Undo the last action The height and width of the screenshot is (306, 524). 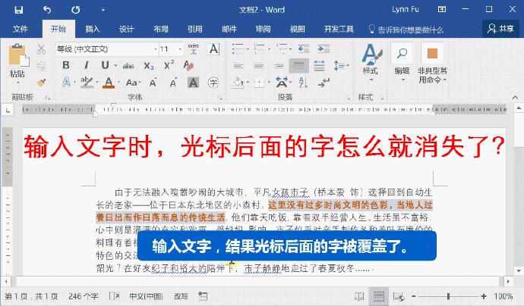[x=47, y=10]
